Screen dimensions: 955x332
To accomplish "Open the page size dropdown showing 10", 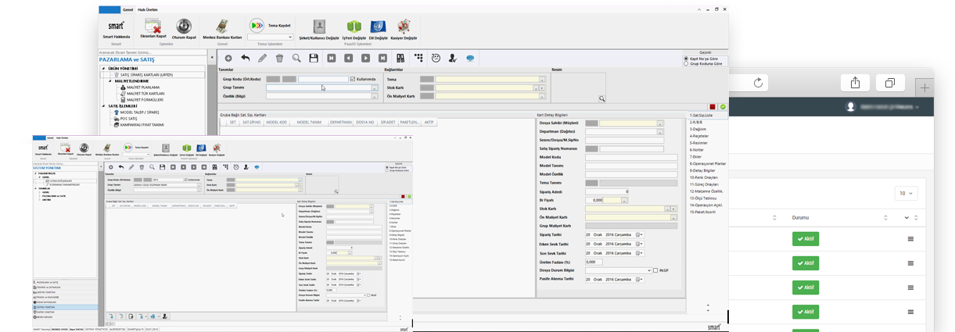I will (906, 192).
